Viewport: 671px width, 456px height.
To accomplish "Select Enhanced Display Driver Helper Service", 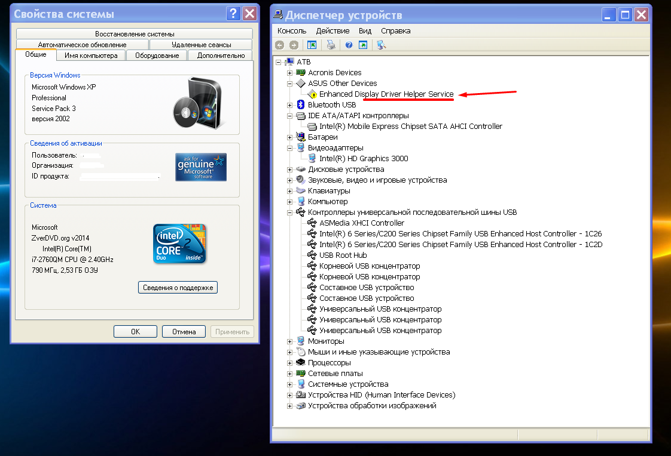I will click(386, 94).
